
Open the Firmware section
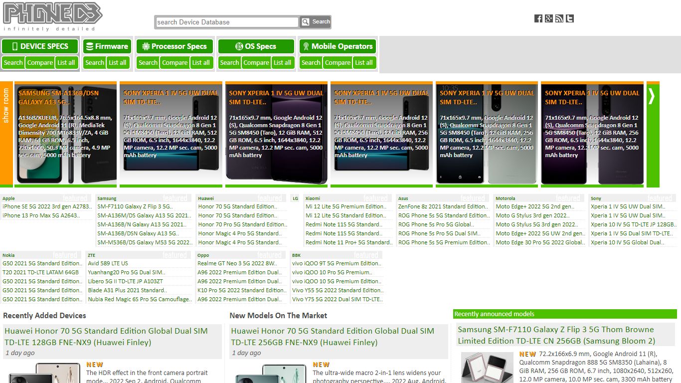pyautogui.click(x=107, y=46)
